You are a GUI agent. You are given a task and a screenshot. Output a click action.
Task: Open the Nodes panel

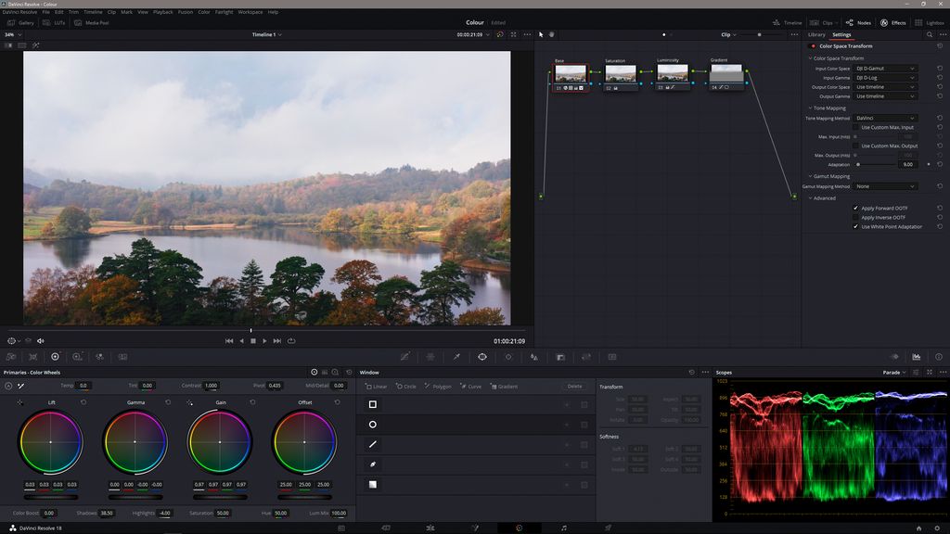click(857, 23)
